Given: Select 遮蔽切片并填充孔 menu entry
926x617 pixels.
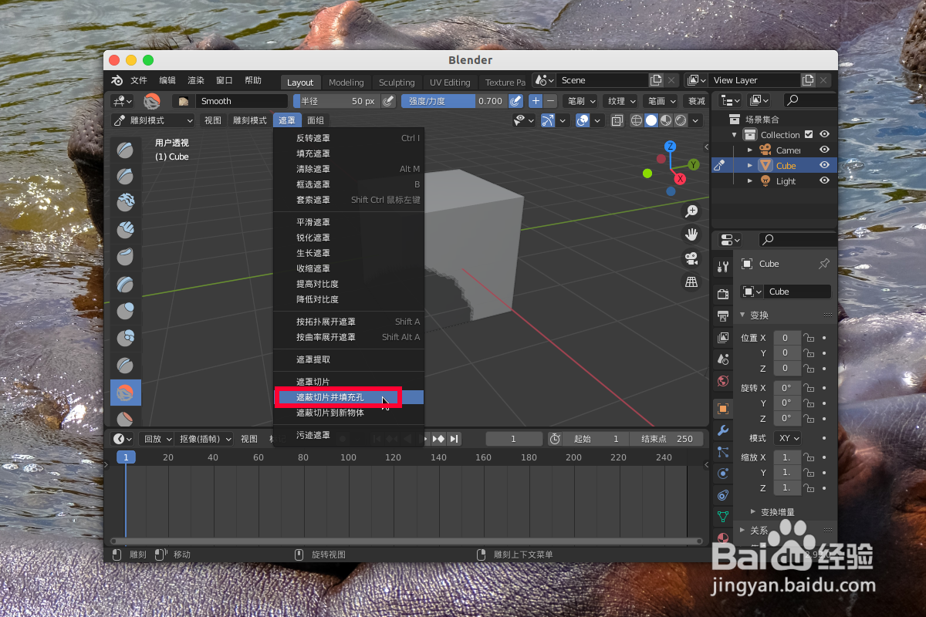Looking at the screenshot, I should 349,397.
